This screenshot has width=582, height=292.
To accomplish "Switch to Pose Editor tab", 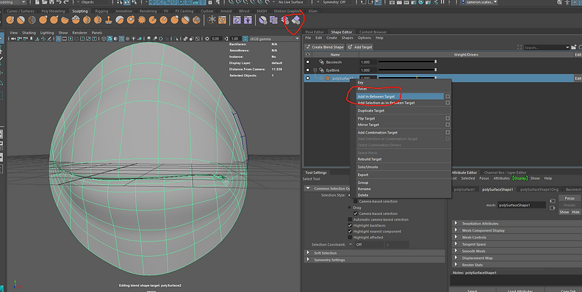I will click(x=315, y=32).
